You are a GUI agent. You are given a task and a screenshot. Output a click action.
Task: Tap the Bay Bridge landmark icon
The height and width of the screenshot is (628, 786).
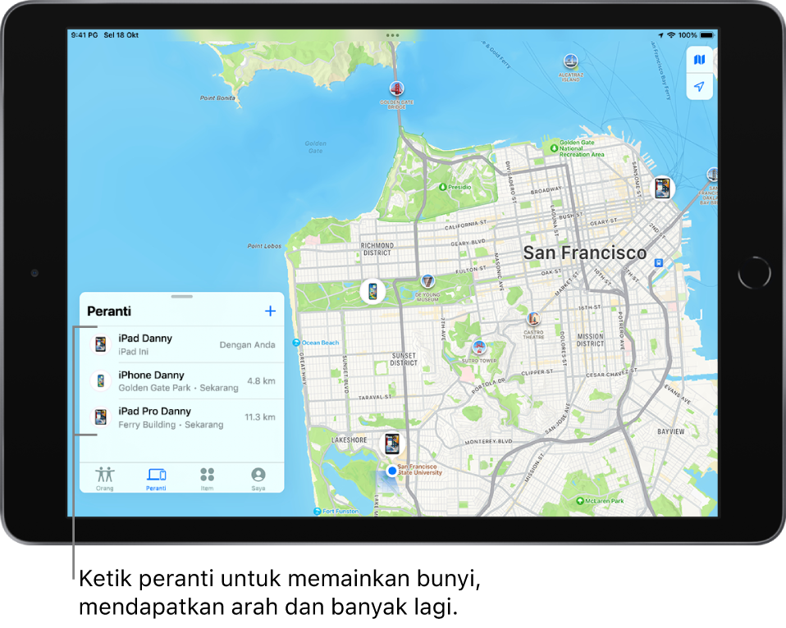(713, 175)
